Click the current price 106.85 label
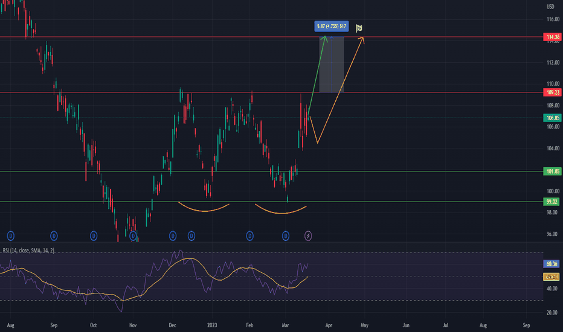Screen dimensions: 563x332 coord(553,118)
